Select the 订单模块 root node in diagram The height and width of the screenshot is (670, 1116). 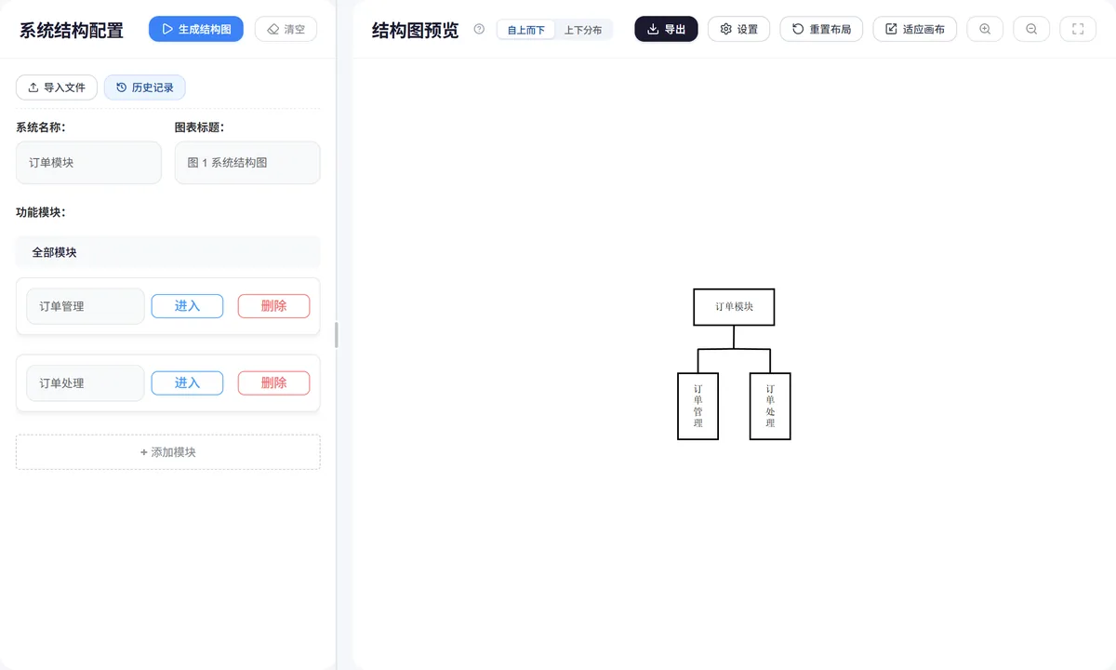(x=734, y=307)
